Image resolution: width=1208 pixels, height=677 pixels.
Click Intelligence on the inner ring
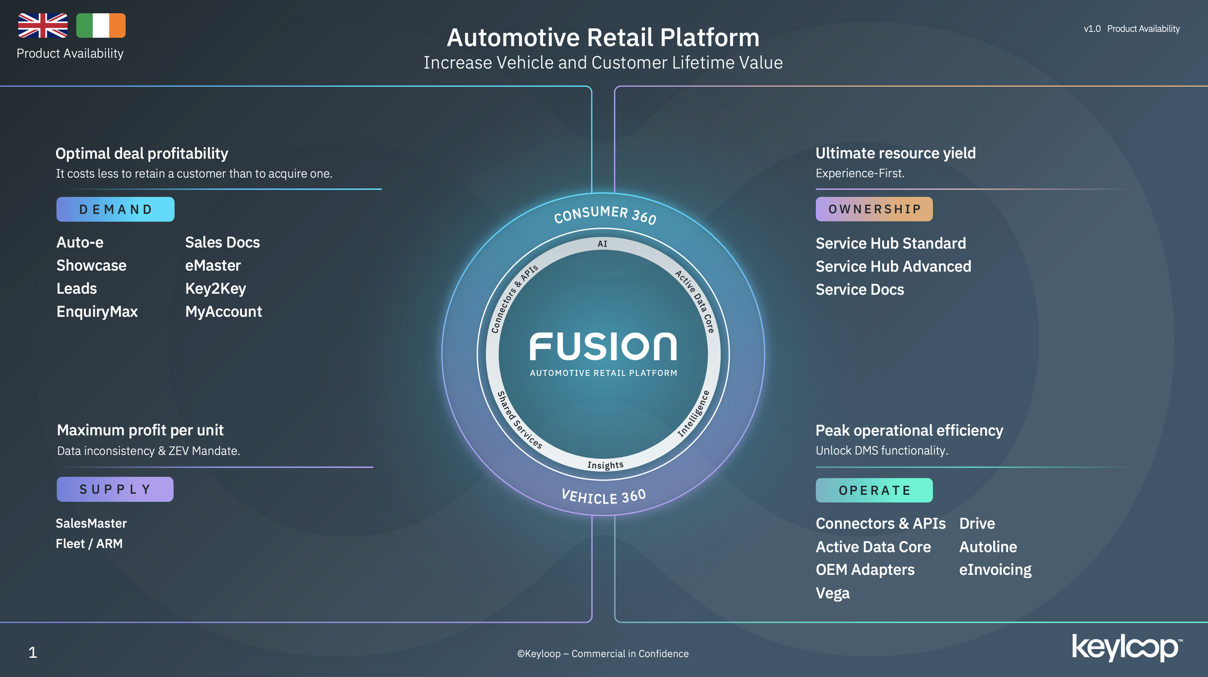(x=694, y=413)
